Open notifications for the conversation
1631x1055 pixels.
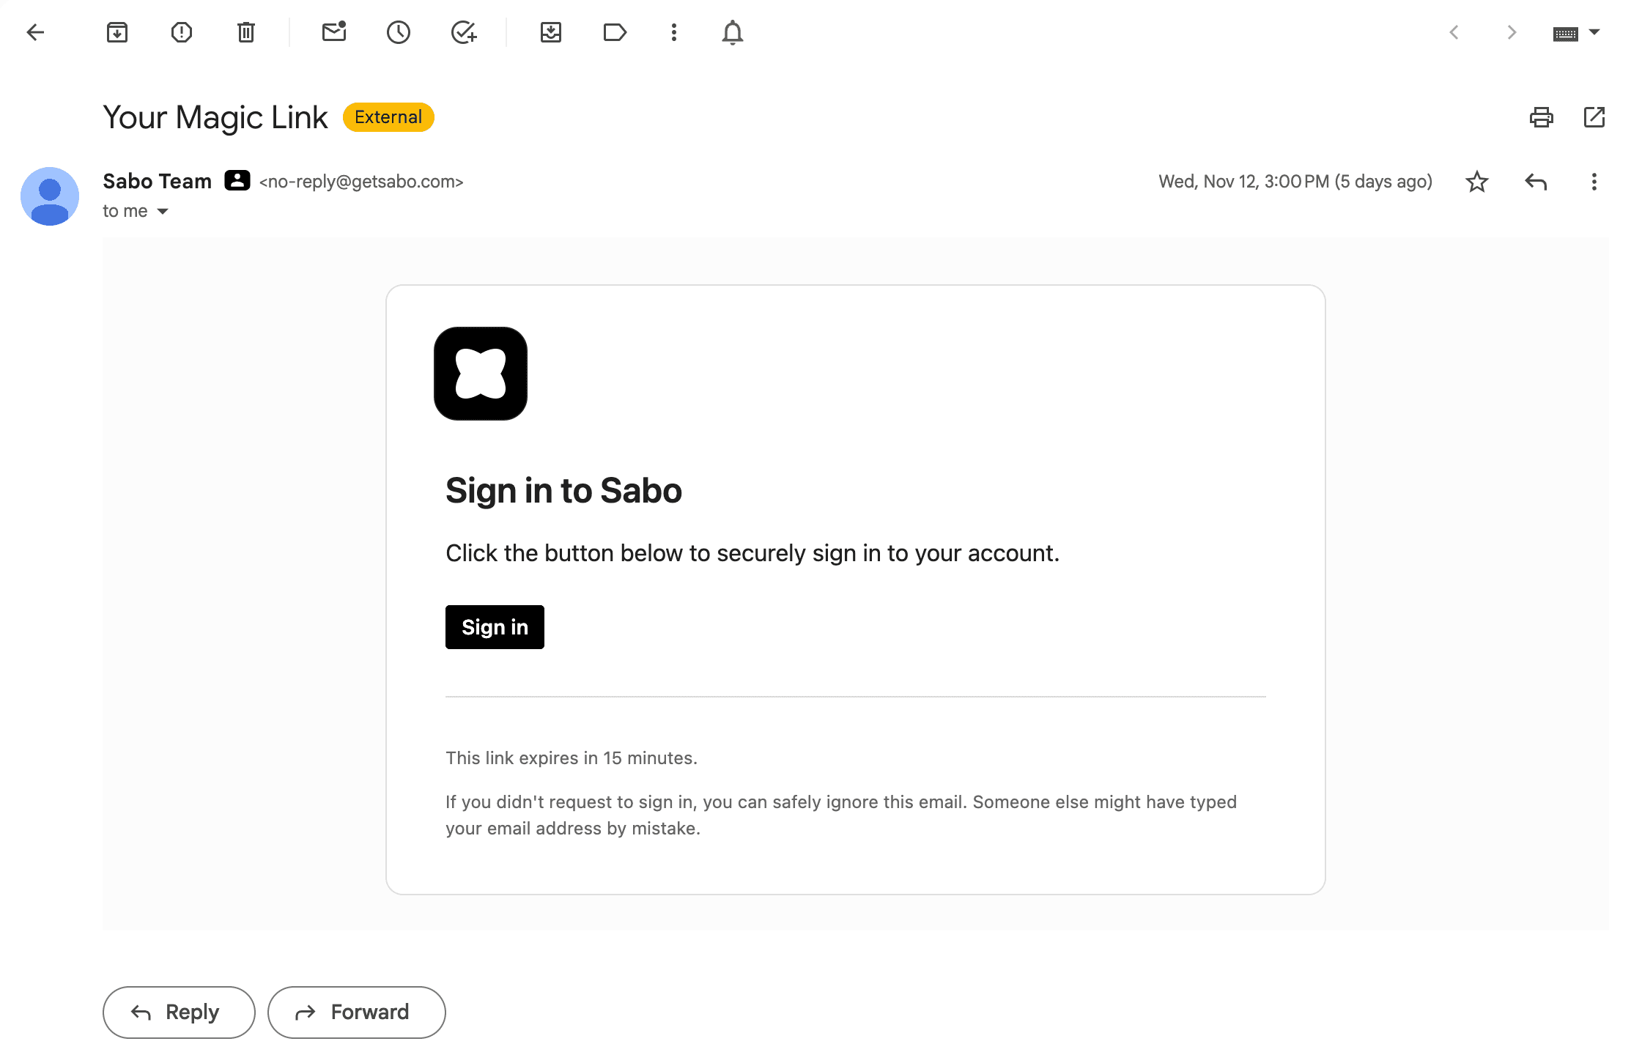click(x=732, y=32)
